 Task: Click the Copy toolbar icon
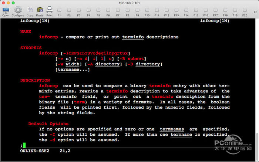click(30, 11)
